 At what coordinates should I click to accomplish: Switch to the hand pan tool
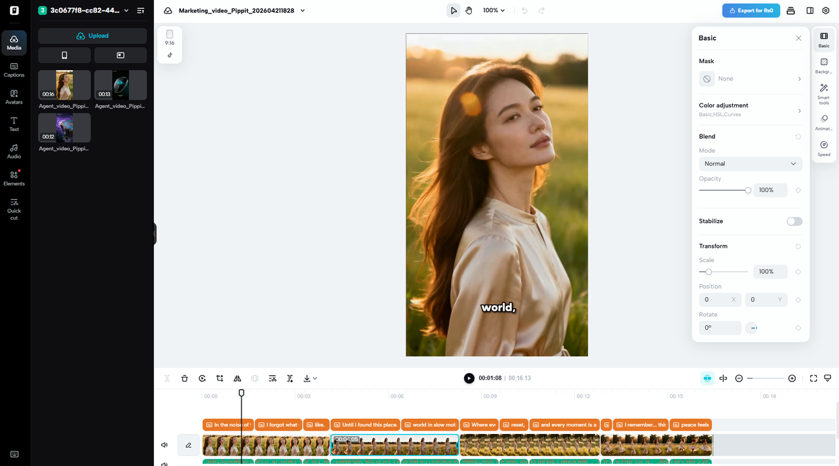point(469,10)
